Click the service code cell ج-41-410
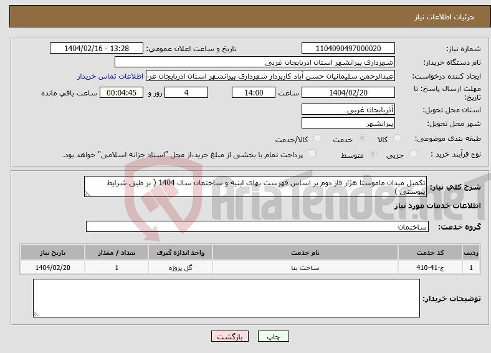Image resolution: width=491 pixels, height=353 pixels. pyautogui.click(x=431, y=268)
